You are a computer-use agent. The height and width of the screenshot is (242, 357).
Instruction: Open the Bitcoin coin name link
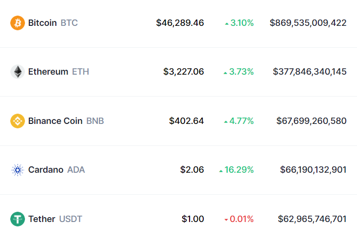pos(43,23)
